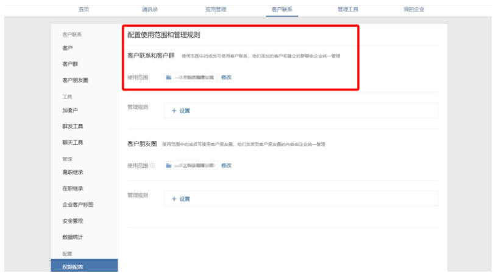The height and width of the screenshot is (279, 496).
Task: Click plus icon in 客户联系和客户群 rules
Action: click(x=174, y=111)
